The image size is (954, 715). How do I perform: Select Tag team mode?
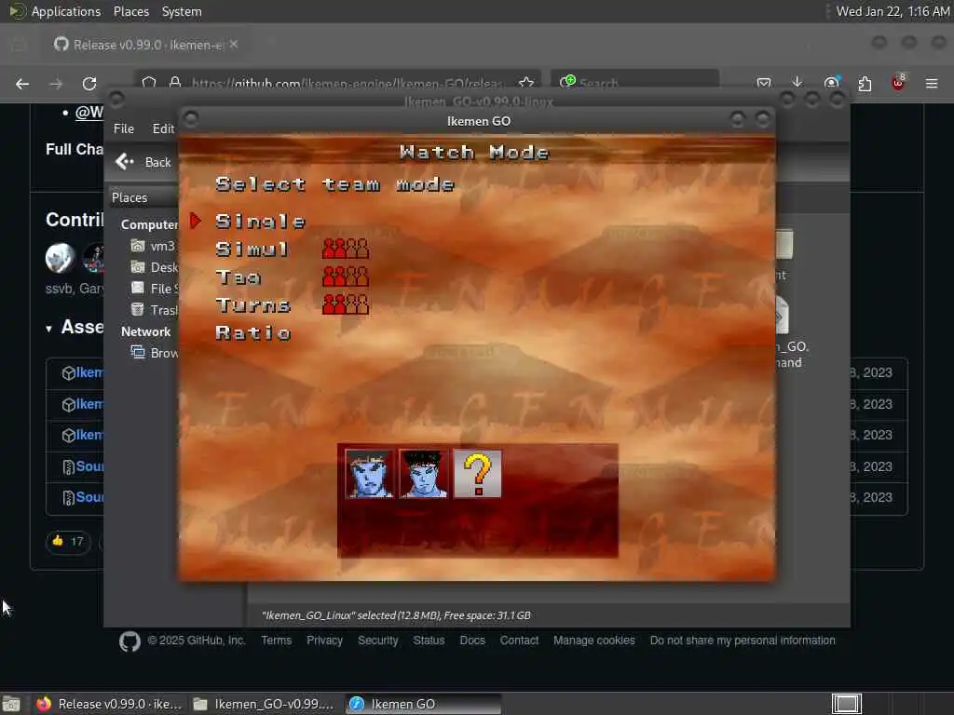[238, 277]
